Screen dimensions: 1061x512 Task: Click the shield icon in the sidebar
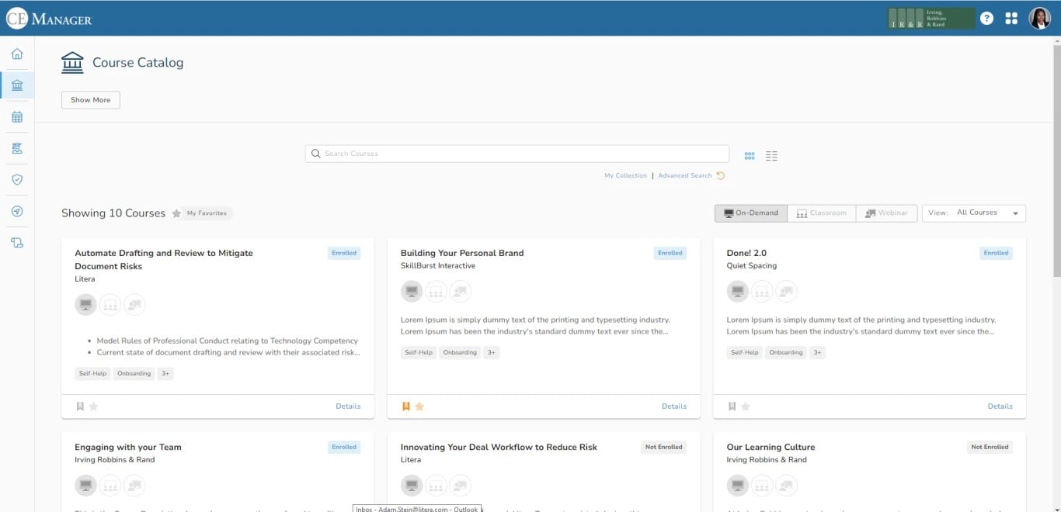[17, 180]
